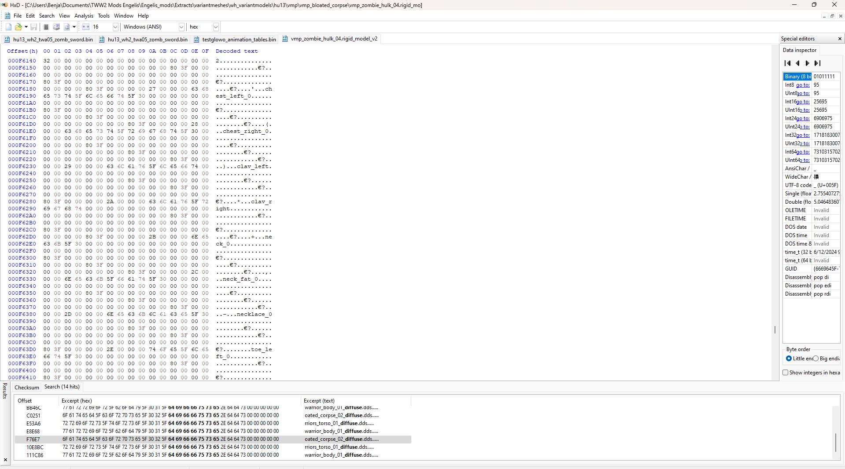Select search hit at offset 111C86

pos(213,455)
